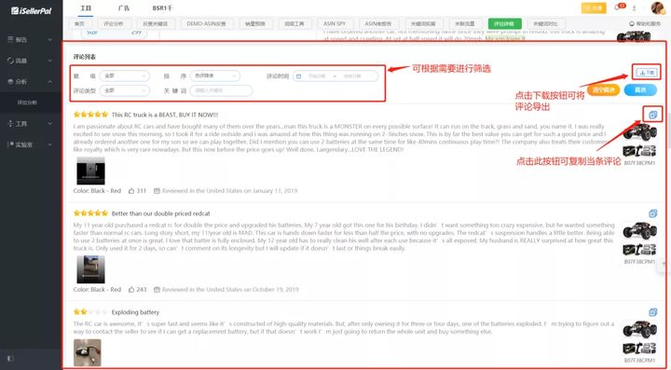Switch to the 广告 top tab
671x370 pixels.
pos(124,8)
